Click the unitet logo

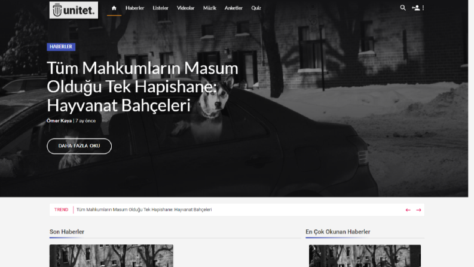pos(74,10)
